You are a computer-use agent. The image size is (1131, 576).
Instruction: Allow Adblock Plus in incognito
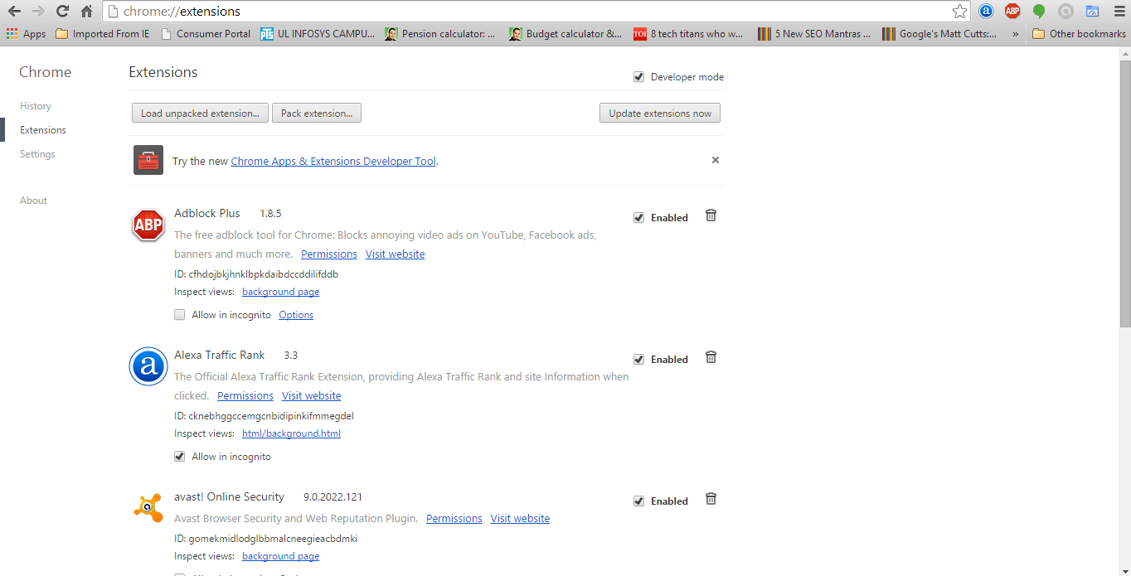coord(180,315)
